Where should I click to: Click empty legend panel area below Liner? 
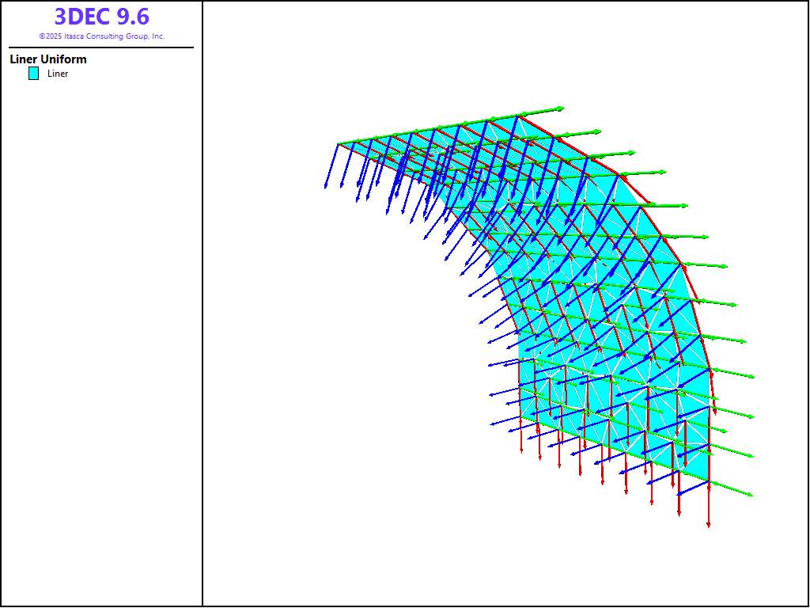point(101,317)
